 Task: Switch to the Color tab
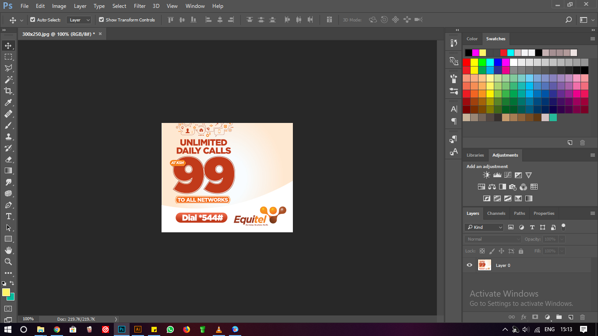(472, 39)
